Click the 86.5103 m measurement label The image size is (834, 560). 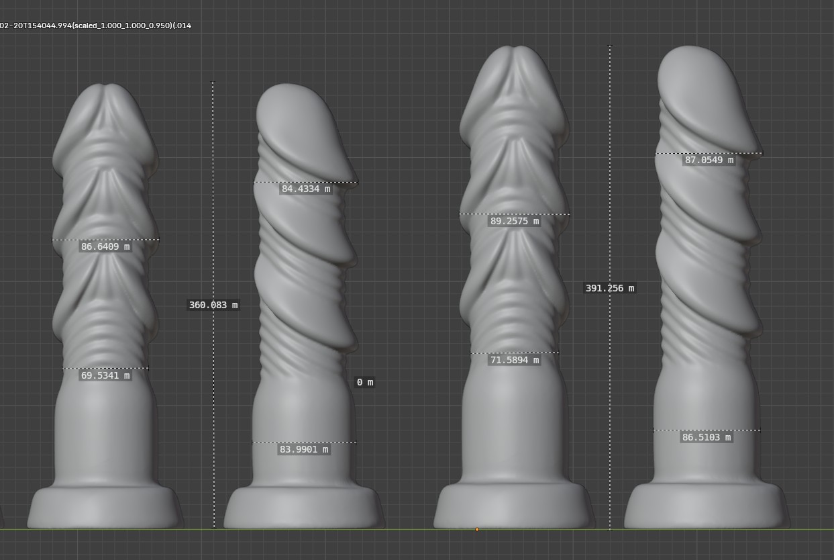tap(707, 438)
